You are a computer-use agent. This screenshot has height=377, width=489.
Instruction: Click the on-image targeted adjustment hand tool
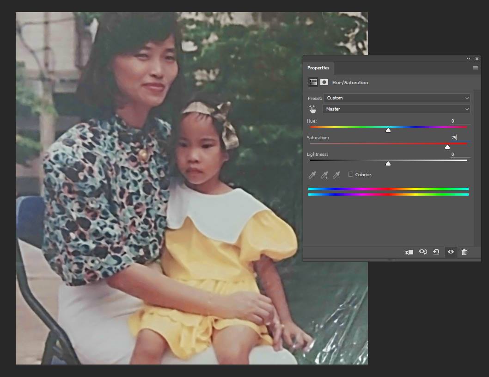coord(313,109)
